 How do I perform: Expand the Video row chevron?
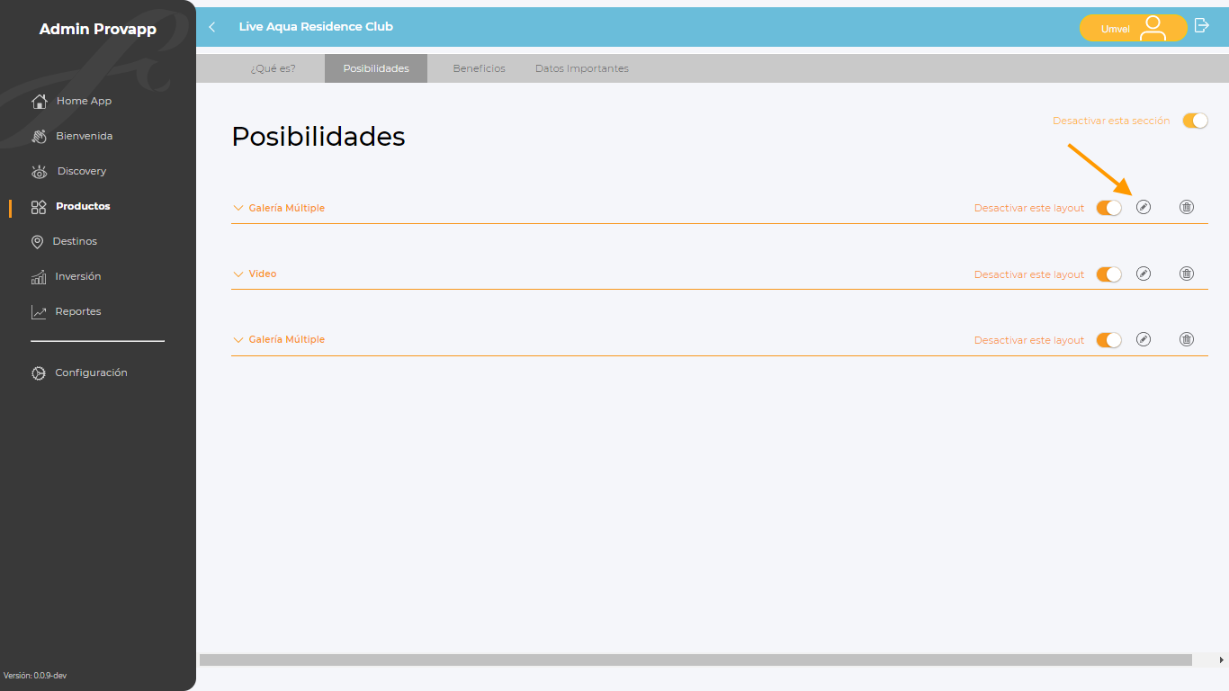pyautogui.click(x=238, y=274)
